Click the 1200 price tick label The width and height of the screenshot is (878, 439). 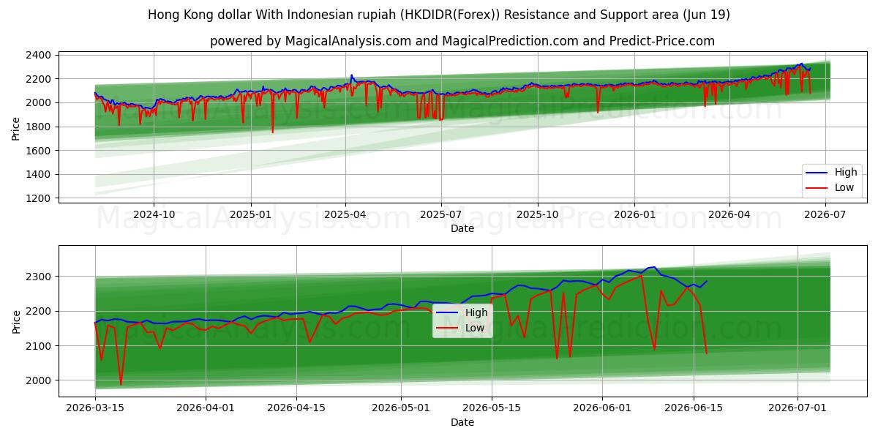[x=39, y=199]
